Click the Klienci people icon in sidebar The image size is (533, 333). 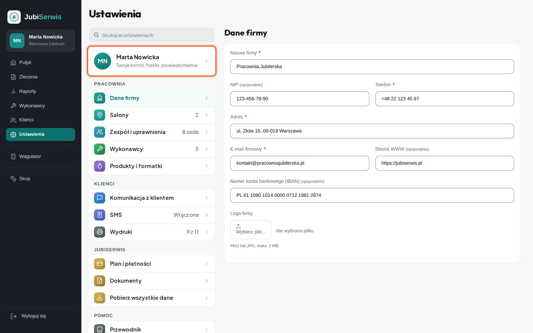coord(13,120)
